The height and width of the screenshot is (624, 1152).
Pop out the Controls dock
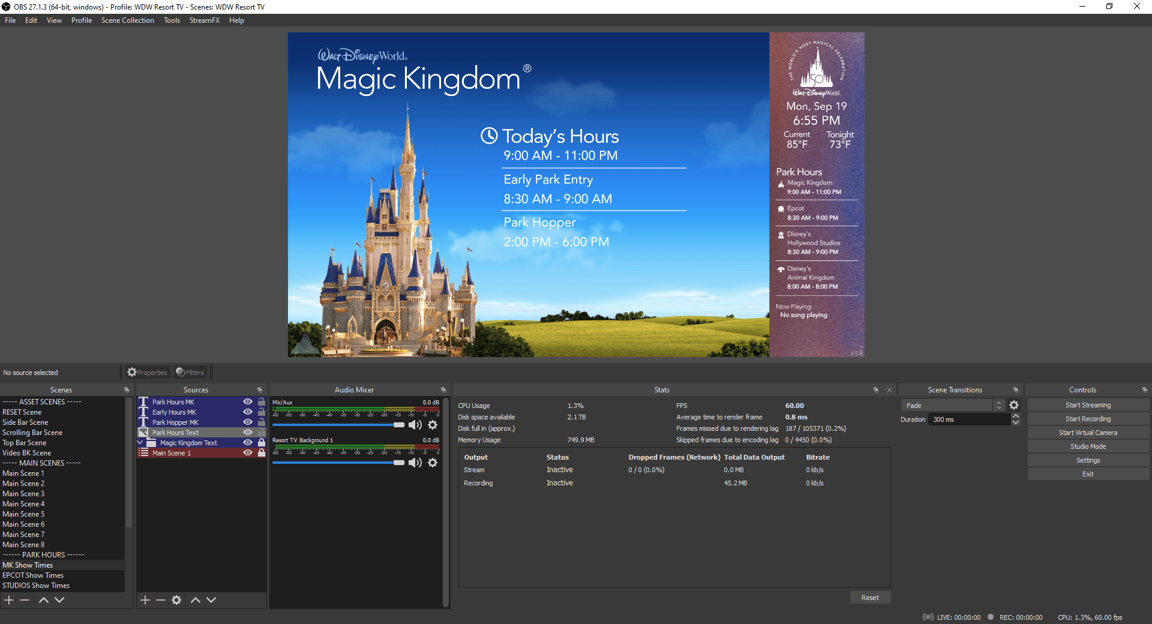[x=1144, y=390]
